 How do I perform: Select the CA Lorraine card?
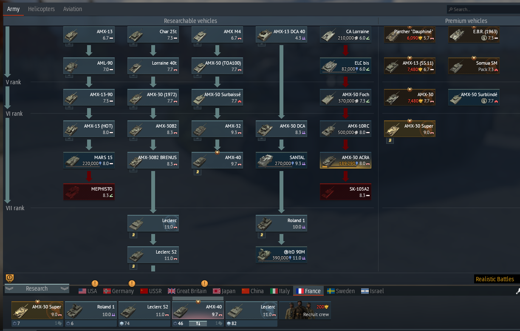[345, 34]
